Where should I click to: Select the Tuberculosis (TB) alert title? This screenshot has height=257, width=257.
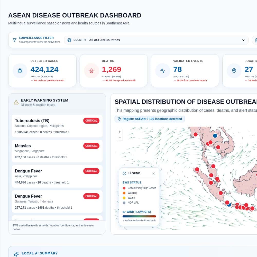pos(32,121)
